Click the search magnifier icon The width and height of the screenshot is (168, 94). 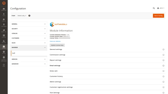point(154,8)
